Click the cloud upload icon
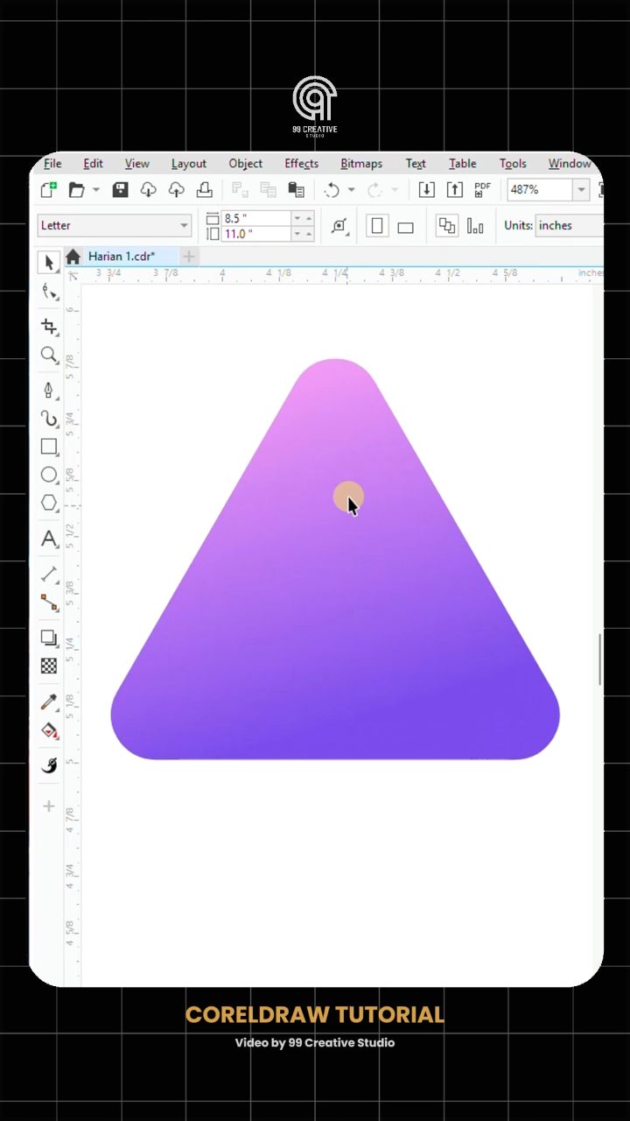The width and height of the screenshot is (630, 1121). (177, 189)
